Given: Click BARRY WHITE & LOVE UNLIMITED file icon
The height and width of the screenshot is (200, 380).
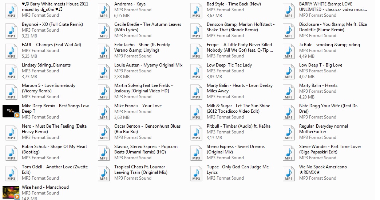Looking at the screenshot, I should 289,11.
